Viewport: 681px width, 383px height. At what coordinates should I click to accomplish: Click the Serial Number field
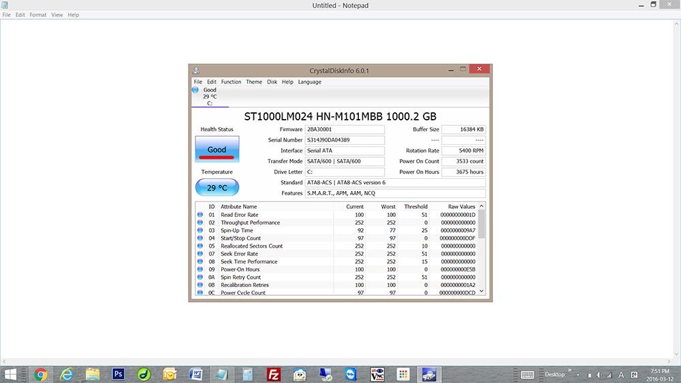345,140
